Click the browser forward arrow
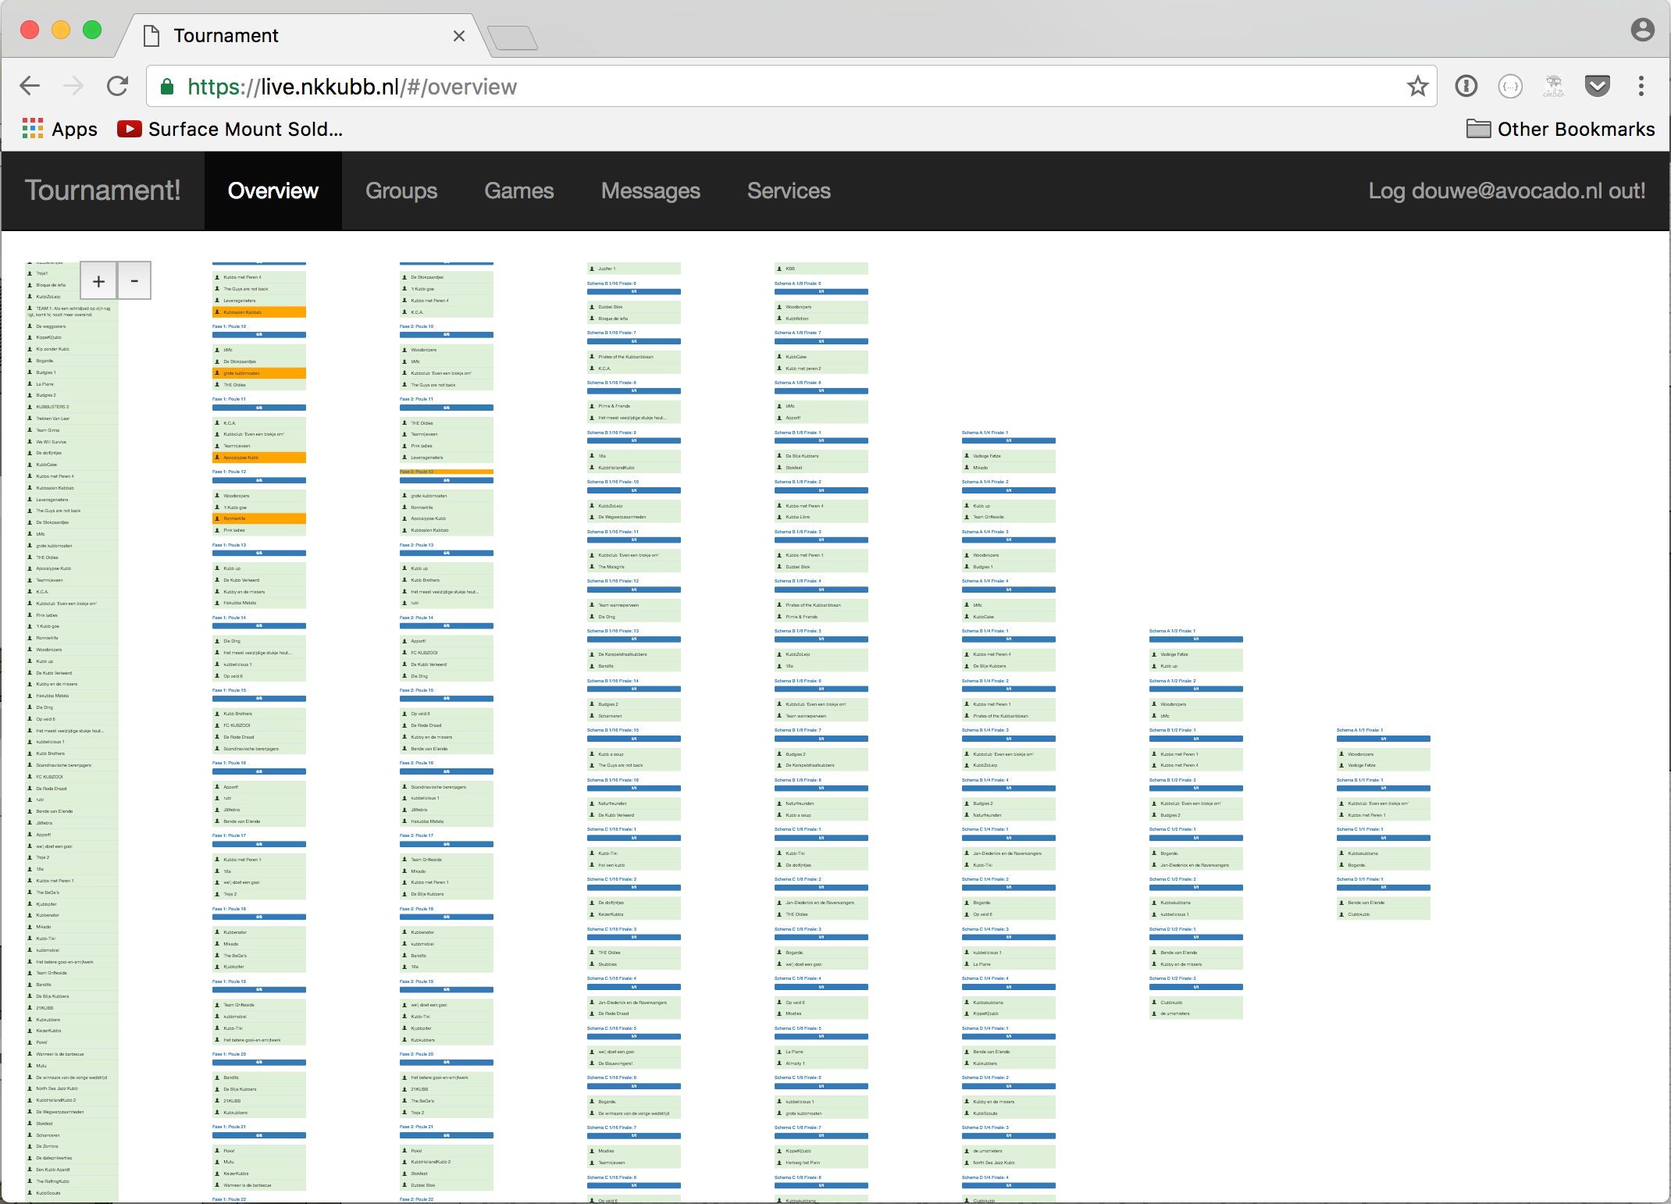This screenshot has width=1671, height=1204. pos(73,86)
